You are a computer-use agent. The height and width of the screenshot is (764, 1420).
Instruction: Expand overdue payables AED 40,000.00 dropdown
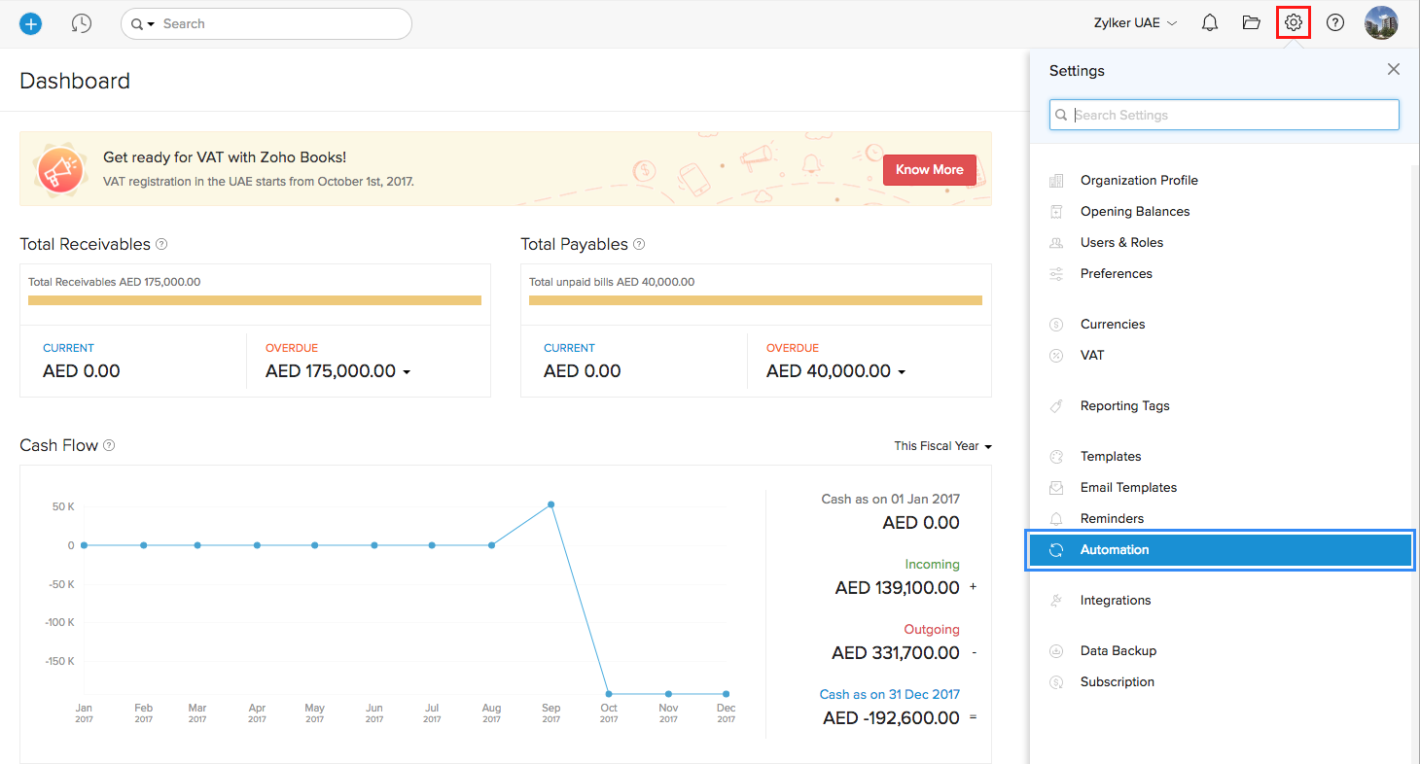tap(902, 372)
